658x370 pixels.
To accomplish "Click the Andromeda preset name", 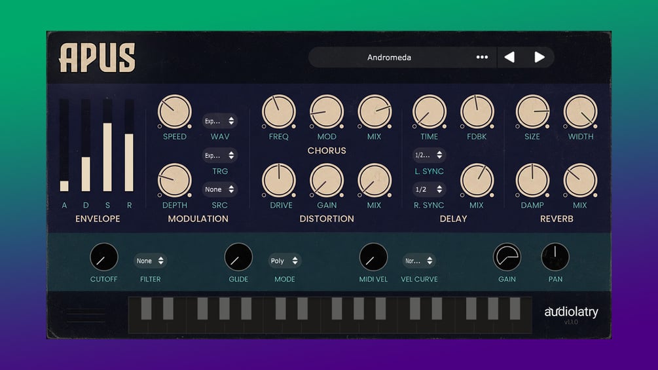I will (389, 58).
